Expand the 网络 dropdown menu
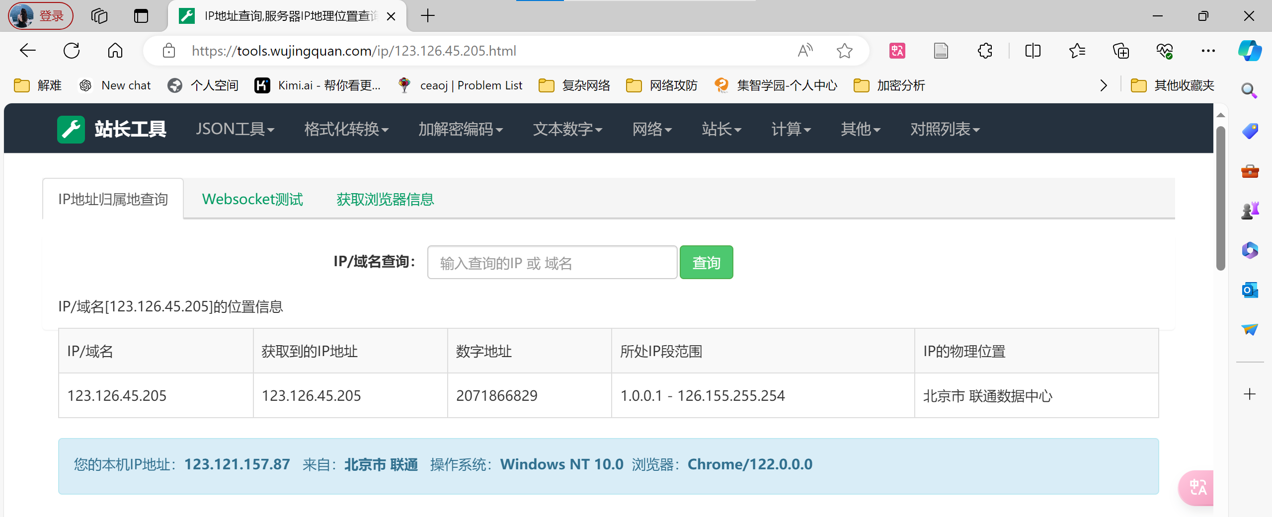This screenshot has width=1272, height=517. coord(652,129)
